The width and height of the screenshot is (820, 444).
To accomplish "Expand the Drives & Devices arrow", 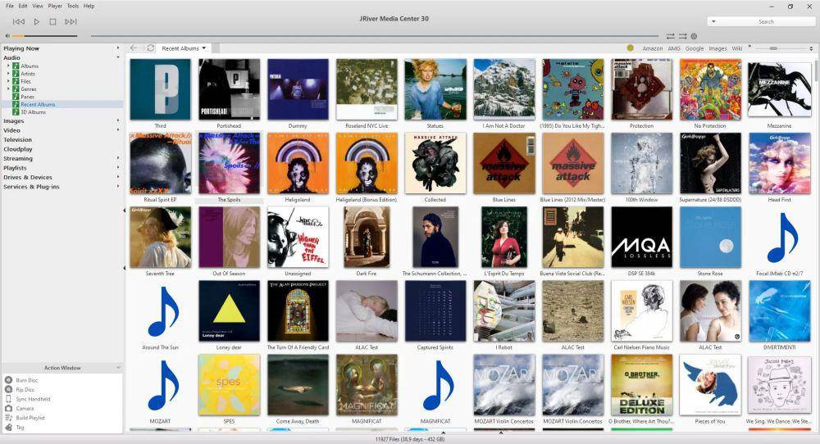I will click(x=117, y=177).
